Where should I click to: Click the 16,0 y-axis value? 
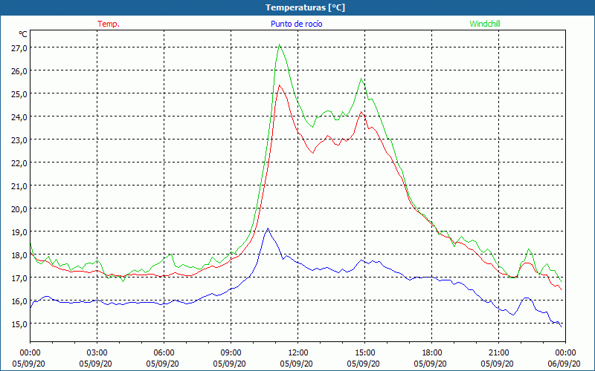[x=19, y=301]
